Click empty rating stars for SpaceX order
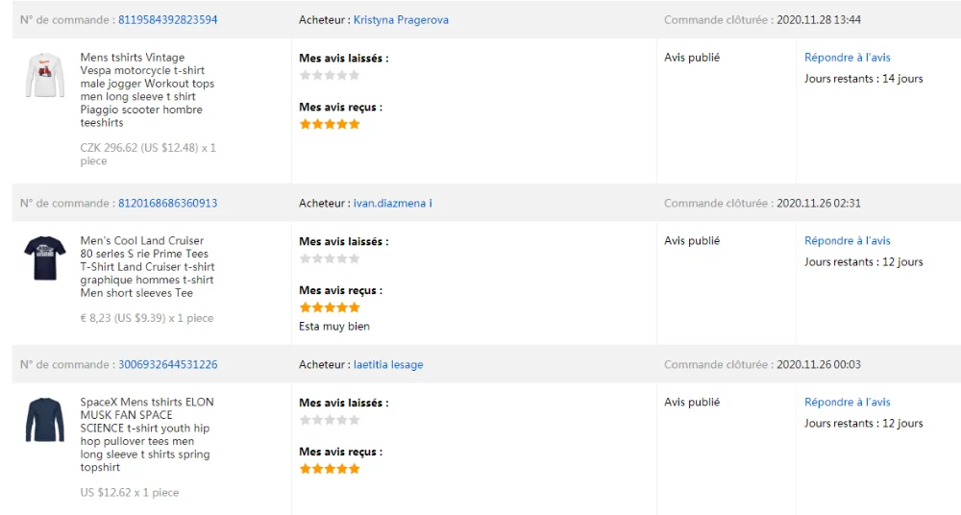 [330, 420]
